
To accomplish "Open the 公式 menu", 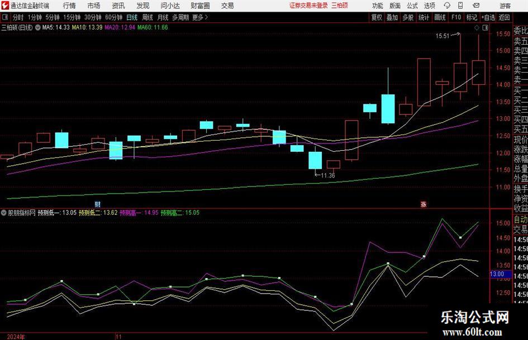I will coord(412,6).
